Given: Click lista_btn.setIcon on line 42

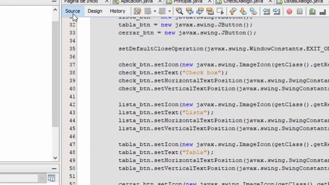Looking at the screenshot, I should [x=149, y=105].
